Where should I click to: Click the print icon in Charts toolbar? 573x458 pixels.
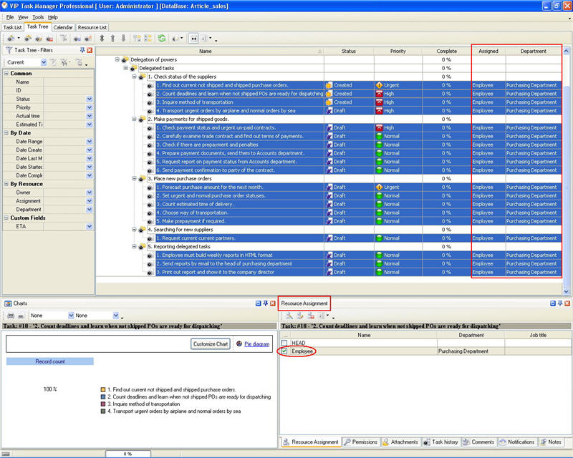(11, 316)
